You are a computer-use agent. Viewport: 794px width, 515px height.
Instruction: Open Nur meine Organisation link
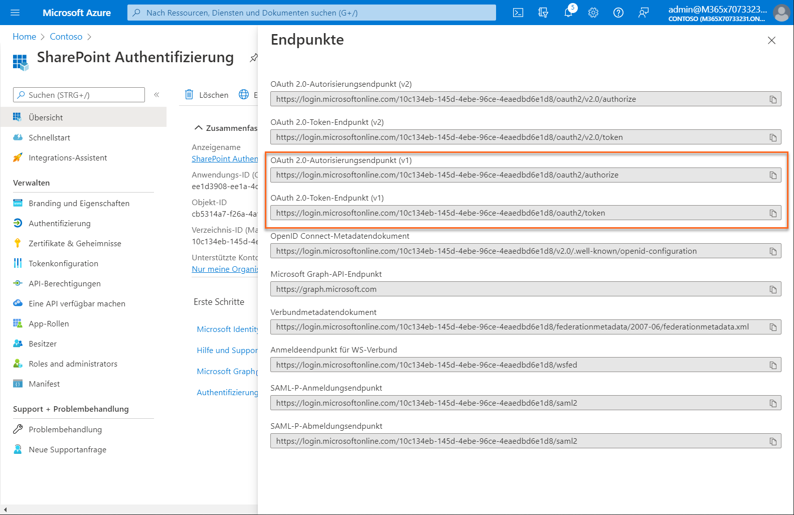tap(225, 269)
